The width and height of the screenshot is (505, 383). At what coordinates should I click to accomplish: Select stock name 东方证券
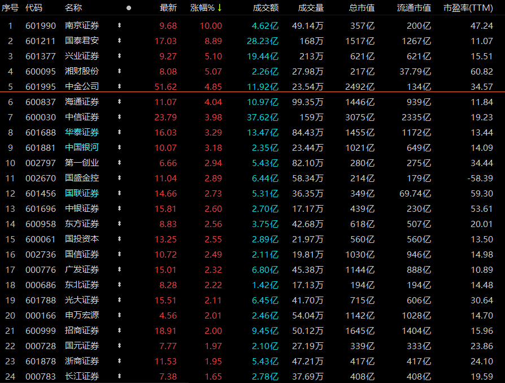point(82,224)
